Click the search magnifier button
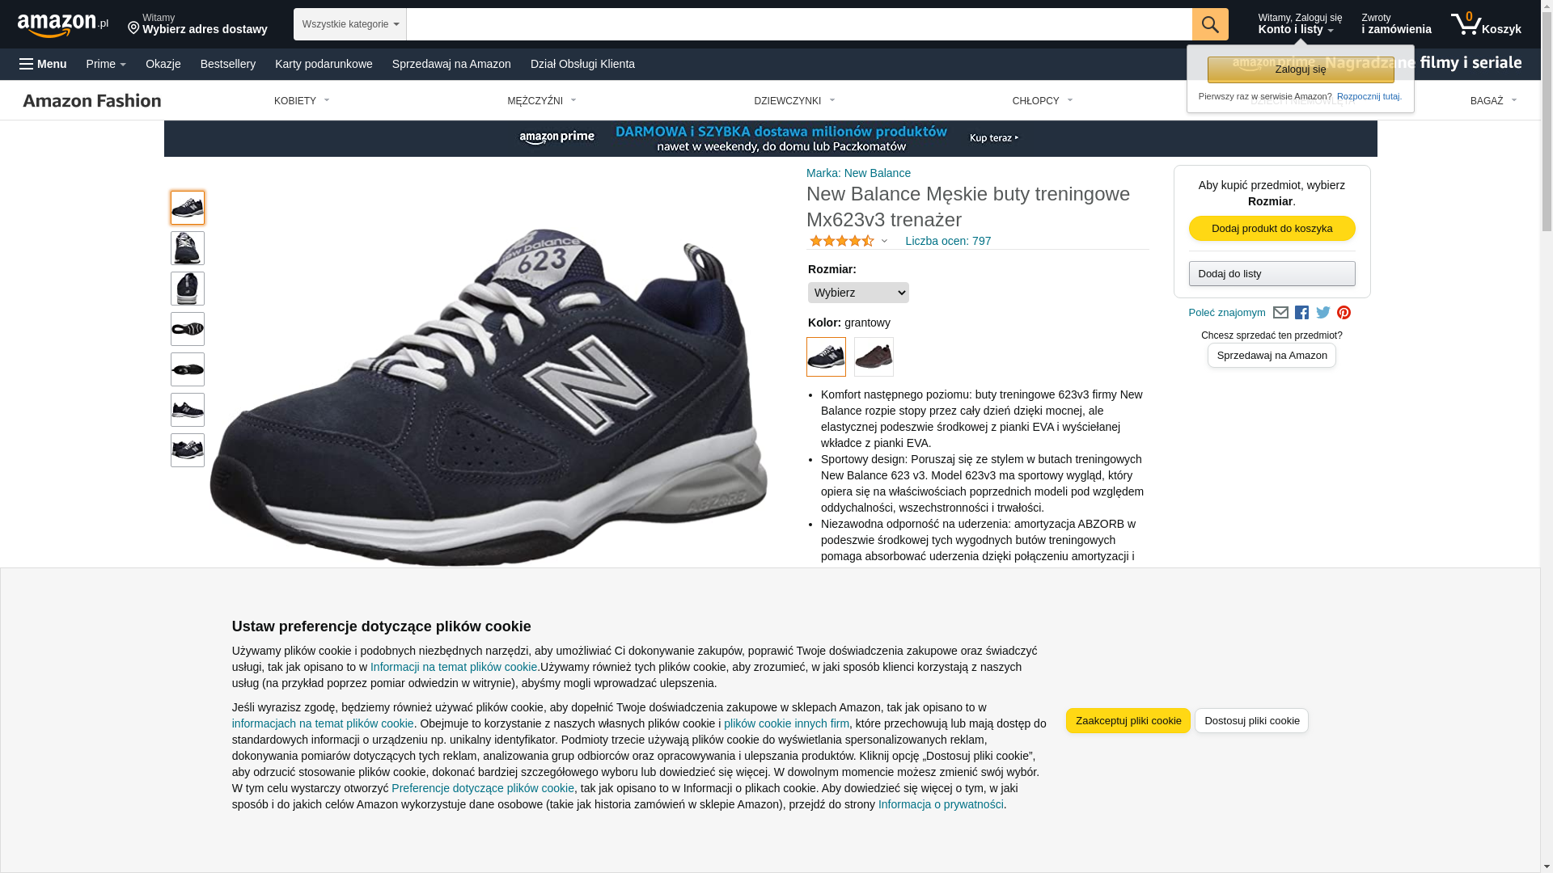The image size is (1553, 873). 1210,24
